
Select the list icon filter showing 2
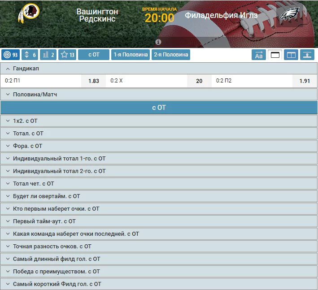[x=48, y=55]
